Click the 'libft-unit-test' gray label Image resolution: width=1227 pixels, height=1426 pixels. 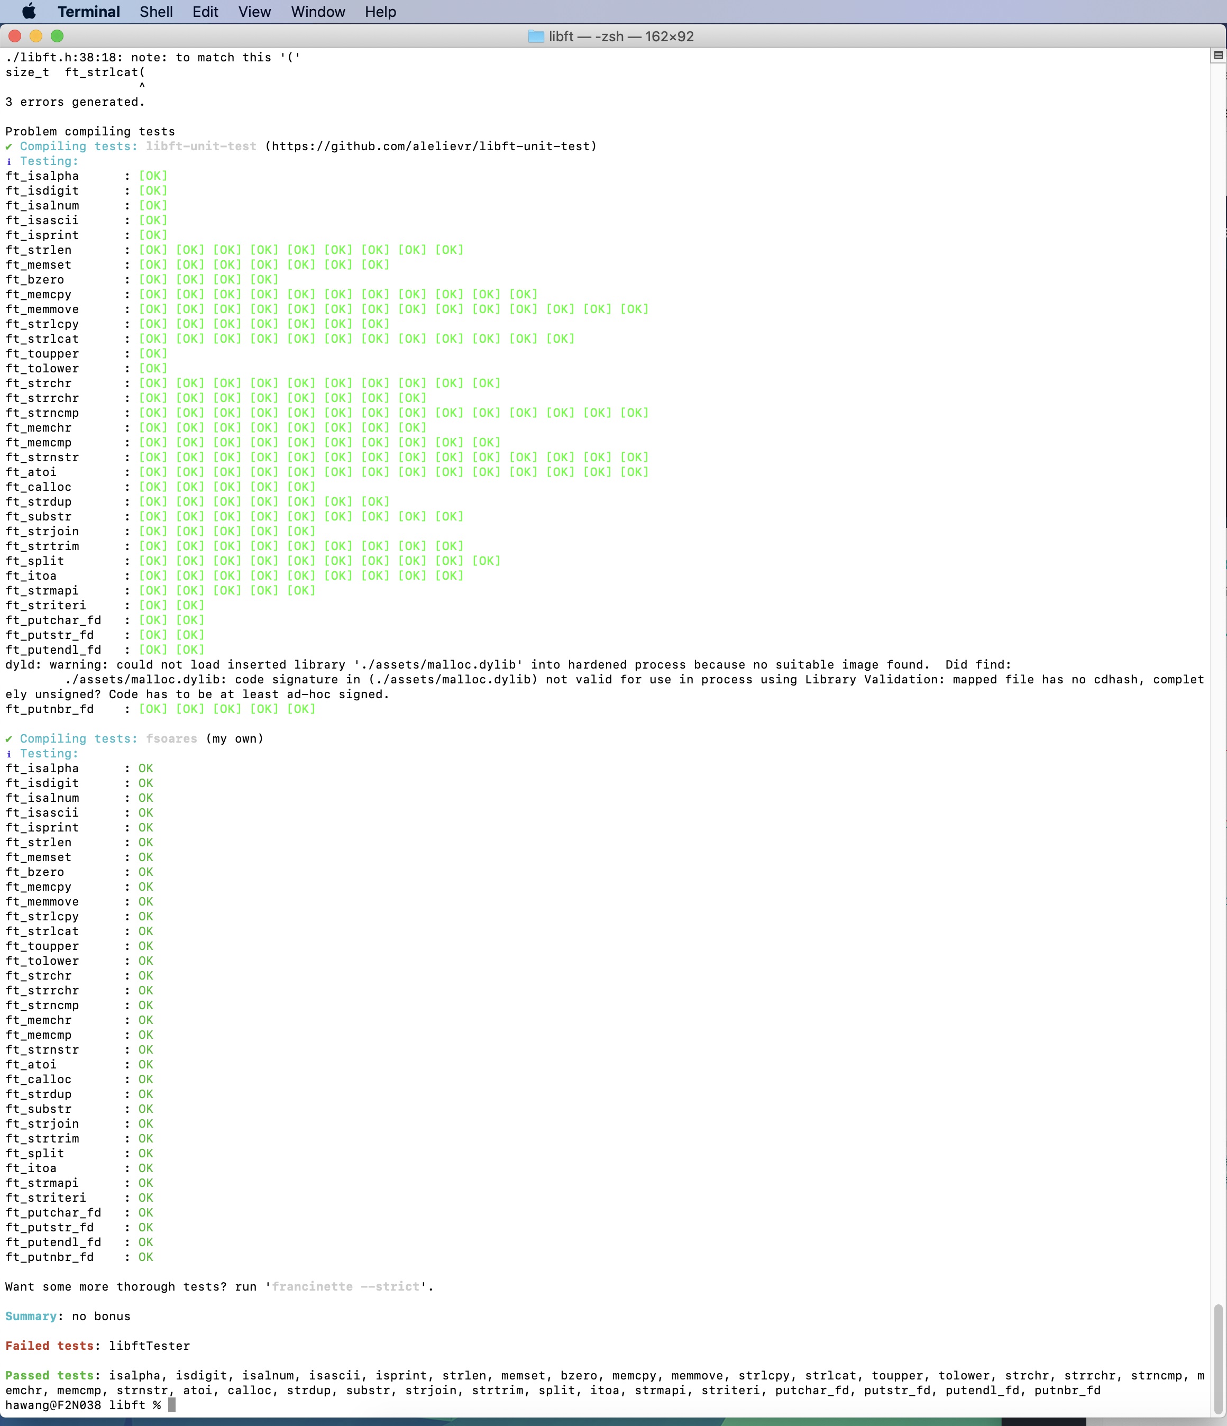201,147
